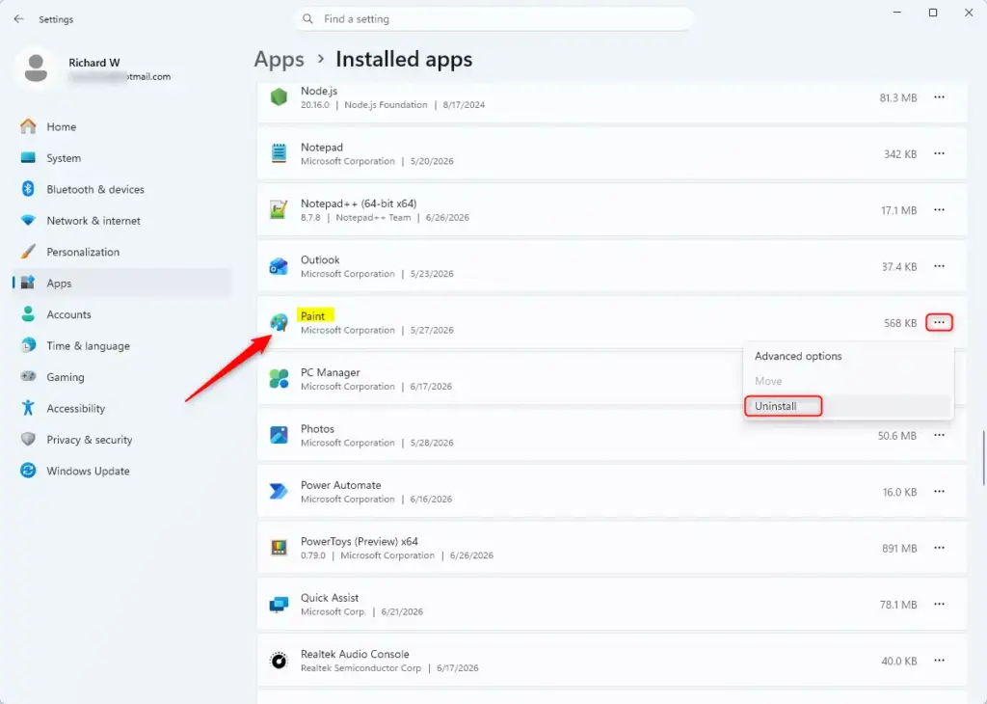Click the Node.js app icon
Screen dimensions: 987x704
pos(279,97)
